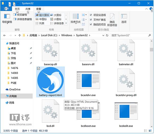
Task: Expand the layout gallery dropdown arrow
Action: point(66,23)
